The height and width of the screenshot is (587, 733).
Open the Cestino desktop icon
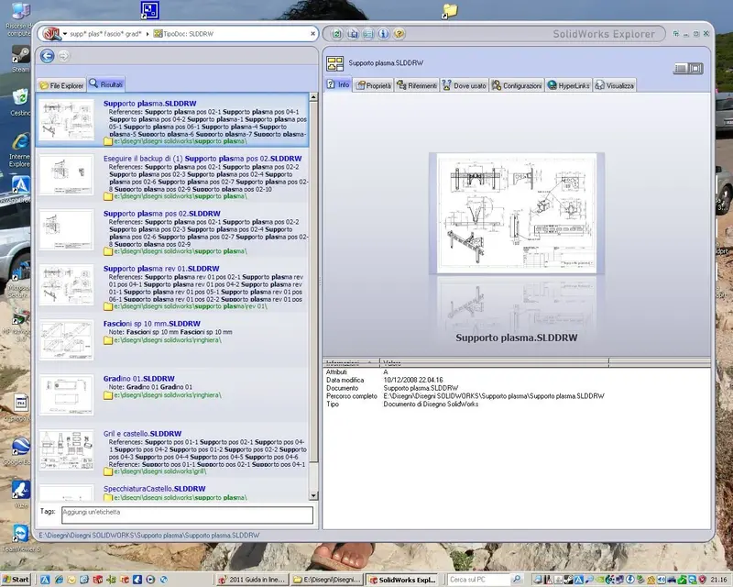coord(20,103)
